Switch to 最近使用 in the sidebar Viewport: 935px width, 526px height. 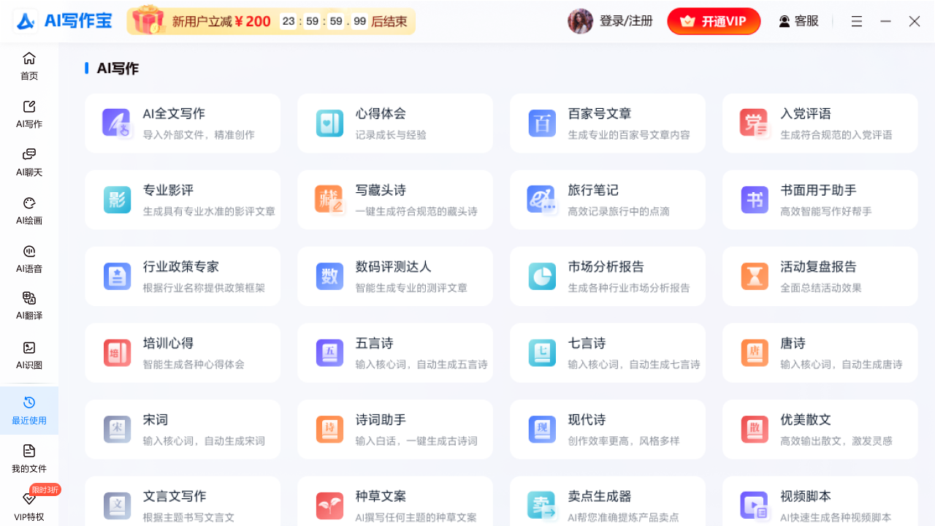click(29, 410)
